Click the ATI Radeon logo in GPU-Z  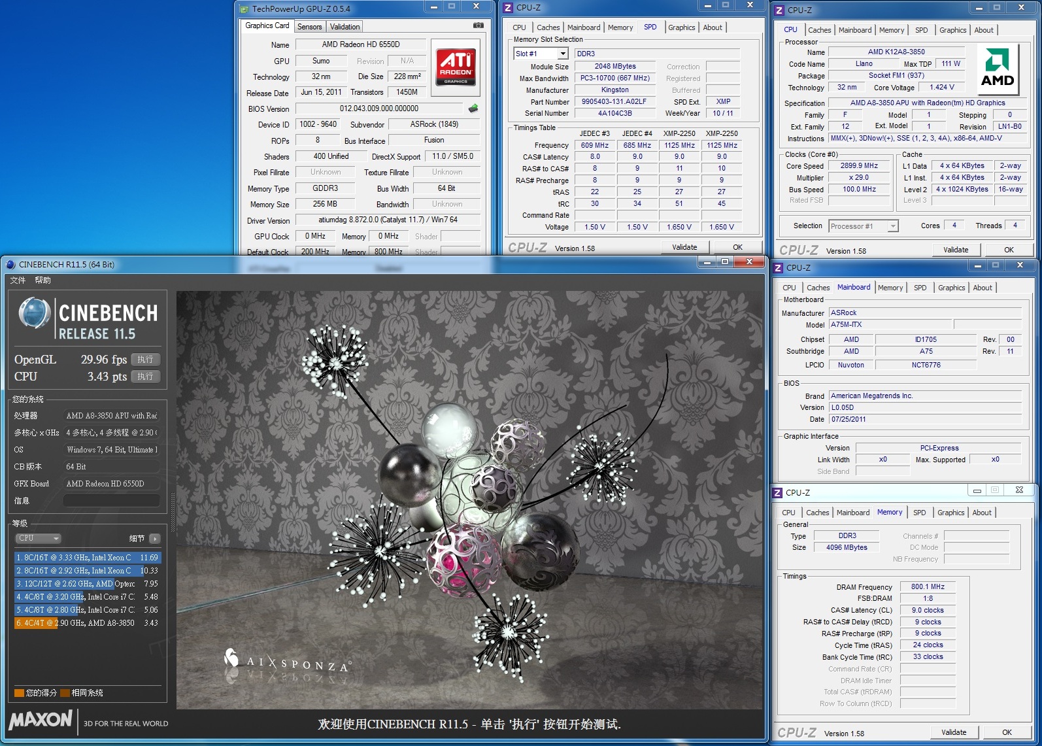tap(455, 66)
